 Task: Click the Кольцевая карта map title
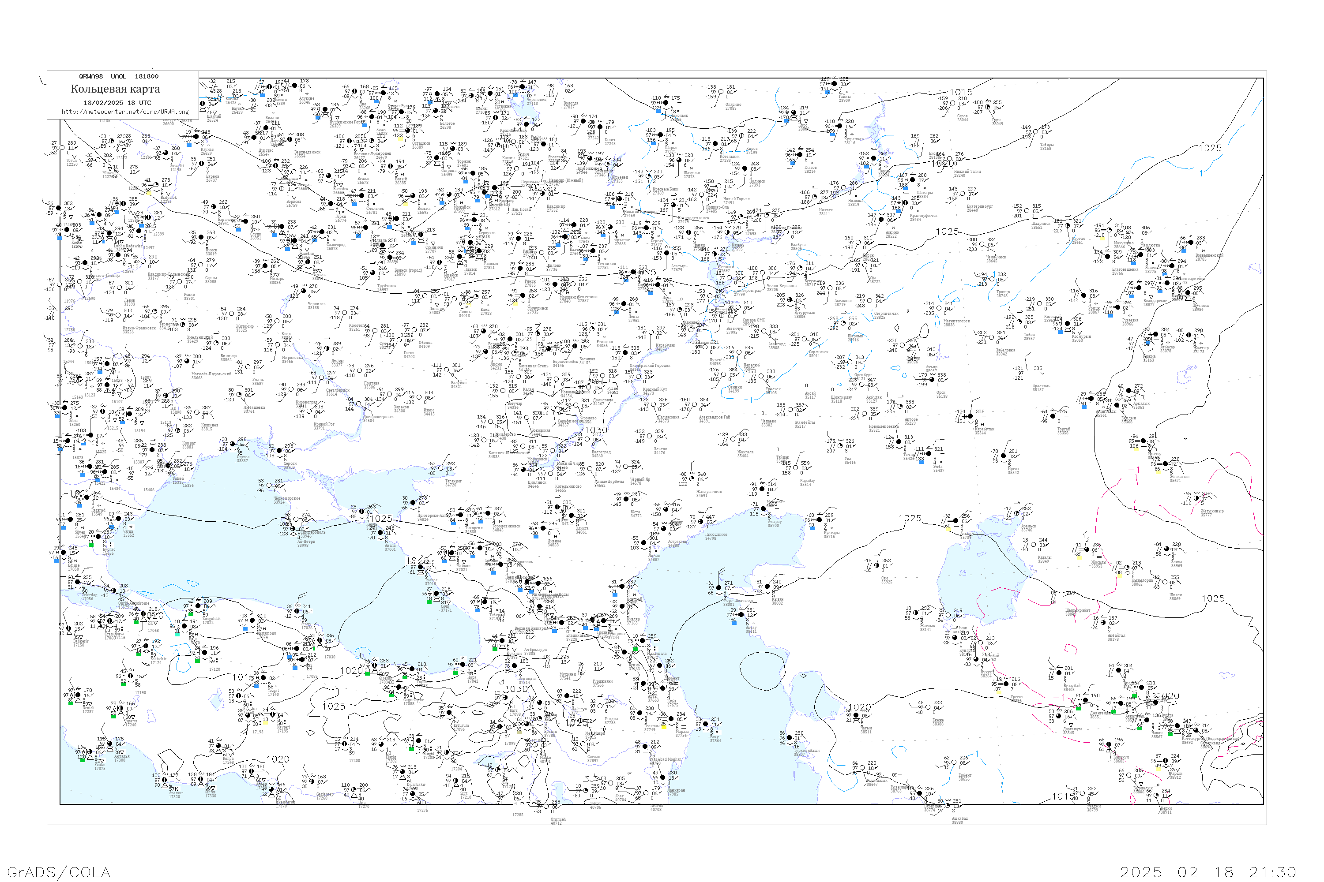coord(115,89)
